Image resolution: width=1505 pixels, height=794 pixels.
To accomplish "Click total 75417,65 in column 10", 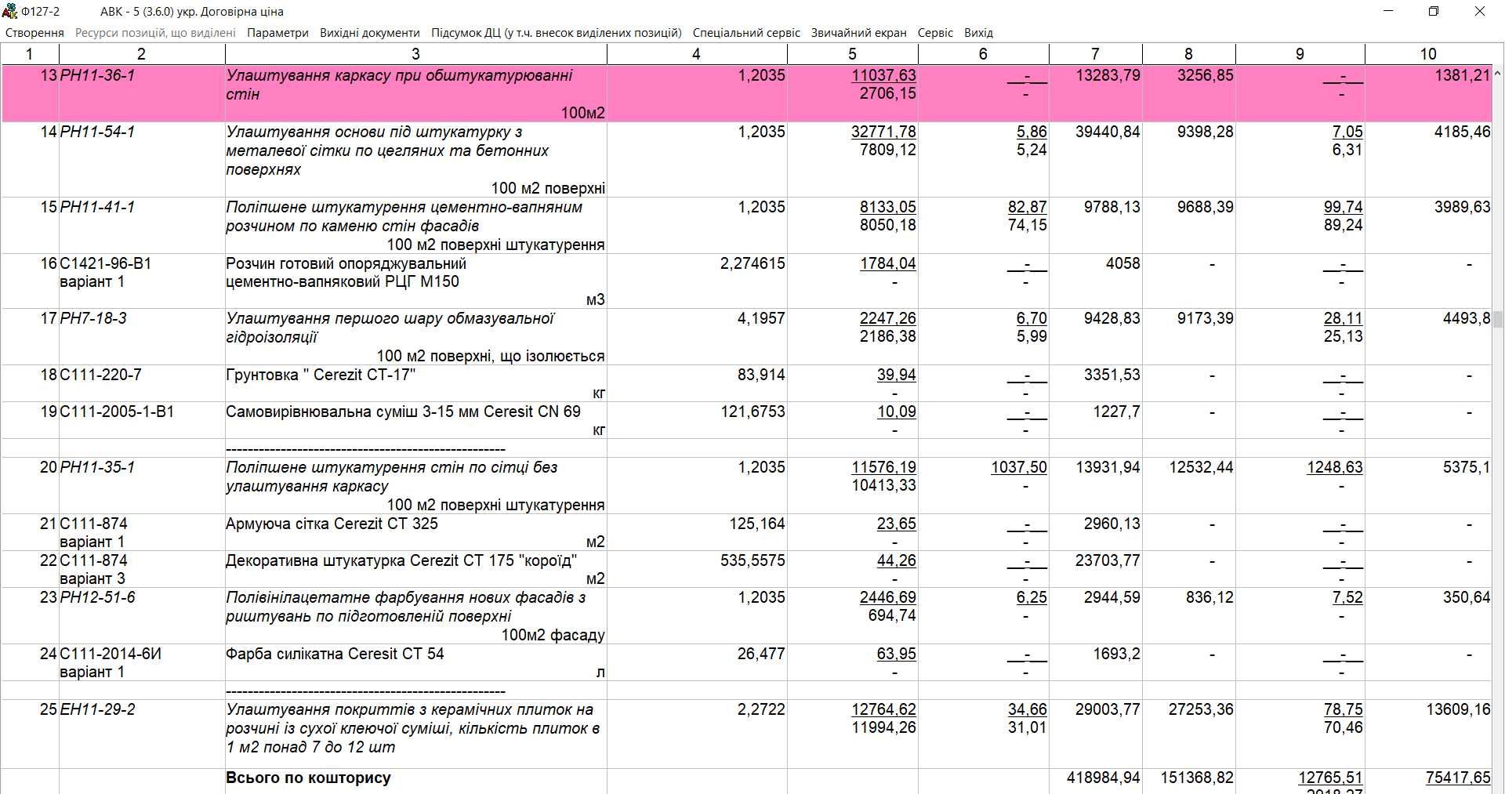I will coord(1458,778).
